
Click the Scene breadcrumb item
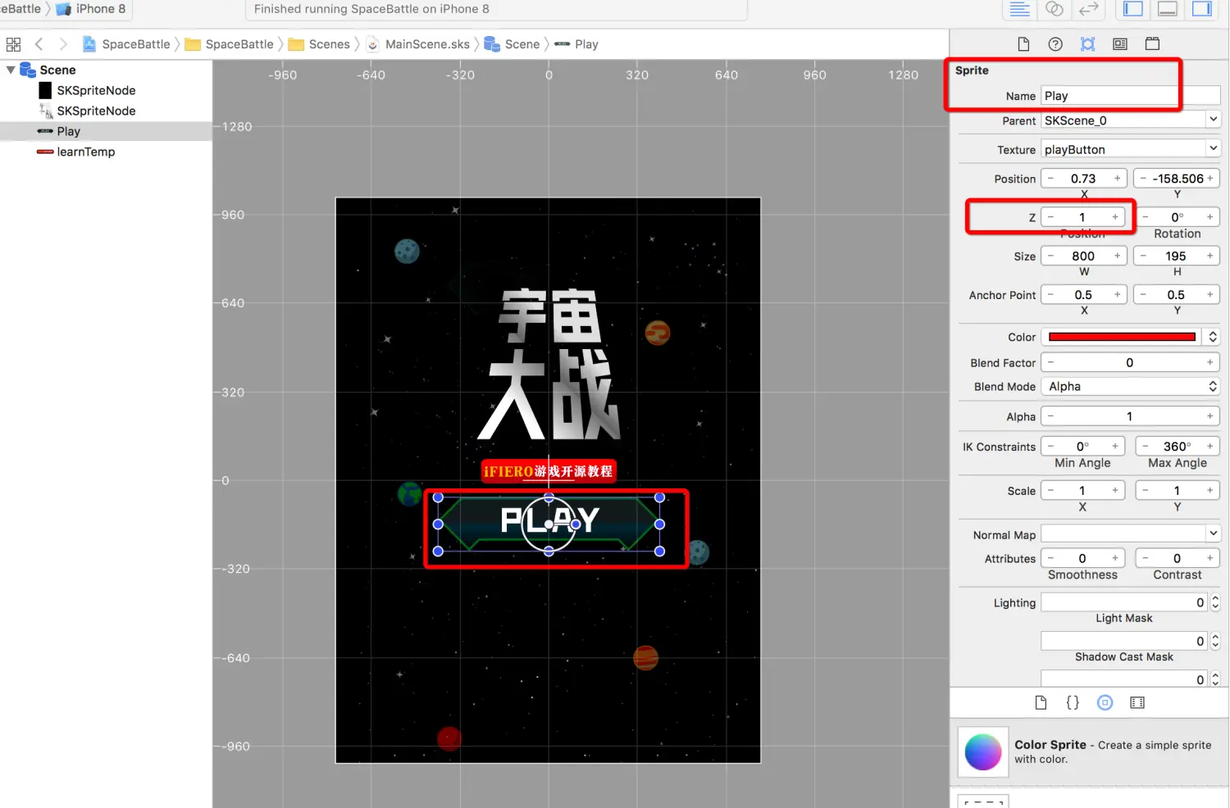(x=512, y=44)
